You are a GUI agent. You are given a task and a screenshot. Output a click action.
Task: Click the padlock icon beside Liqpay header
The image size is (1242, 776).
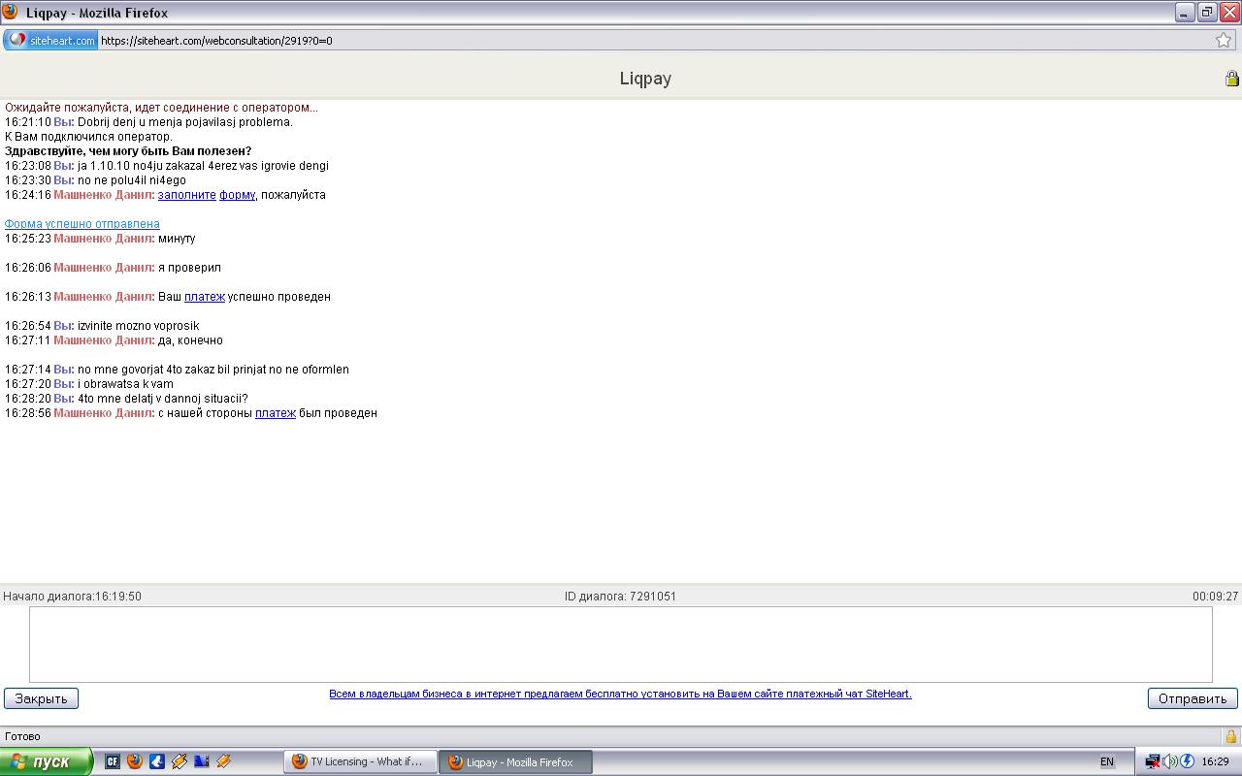coord(1232,79)
